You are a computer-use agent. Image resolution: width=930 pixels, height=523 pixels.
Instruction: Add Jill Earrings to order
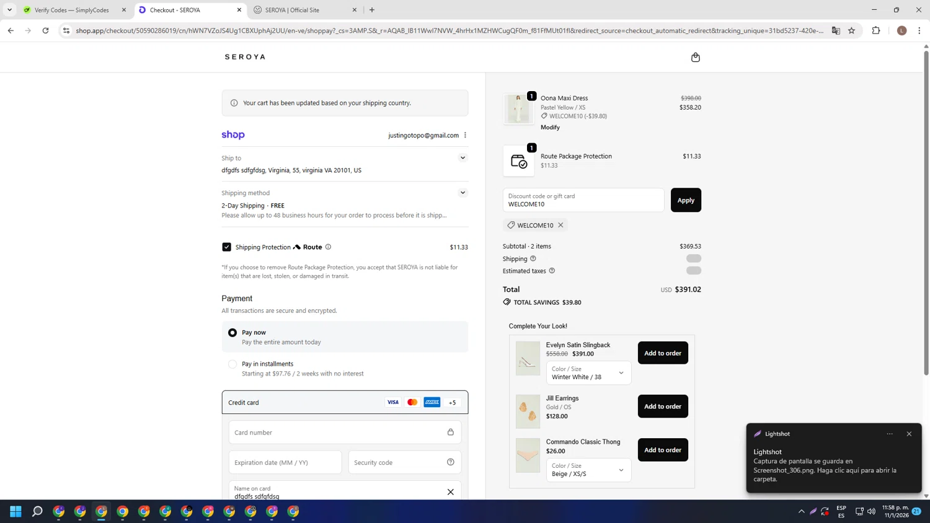663,407
